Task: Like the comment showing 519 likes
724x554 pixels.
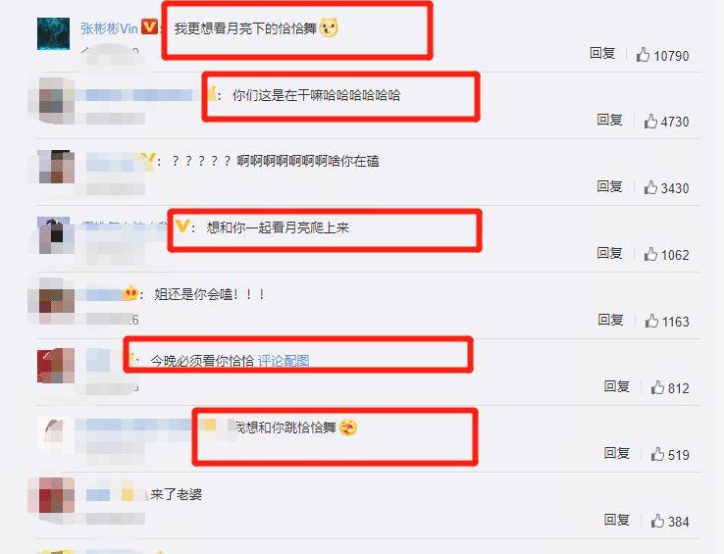Action: (657, 454)
